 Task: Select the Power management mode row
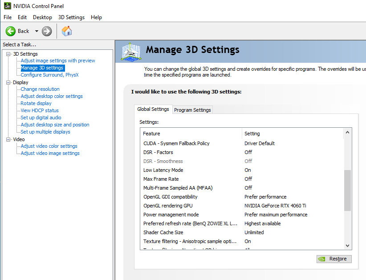point(242,215)
